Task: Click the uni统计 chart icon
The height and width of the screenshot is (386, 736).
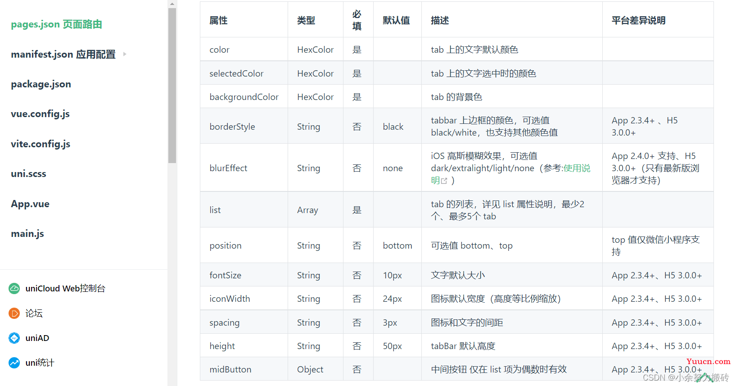Action: tap(14, 363)
